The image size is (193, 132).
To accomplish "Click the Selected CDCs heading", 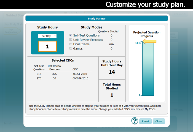I will [63, 61].
